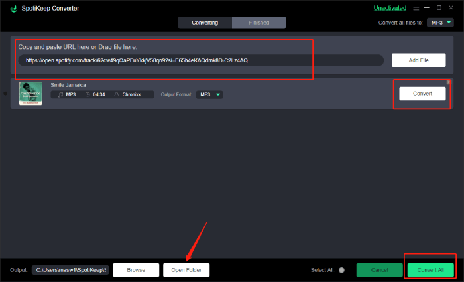
Task: Click the artist icon beside Chronixx
Action: click(117, 94)
